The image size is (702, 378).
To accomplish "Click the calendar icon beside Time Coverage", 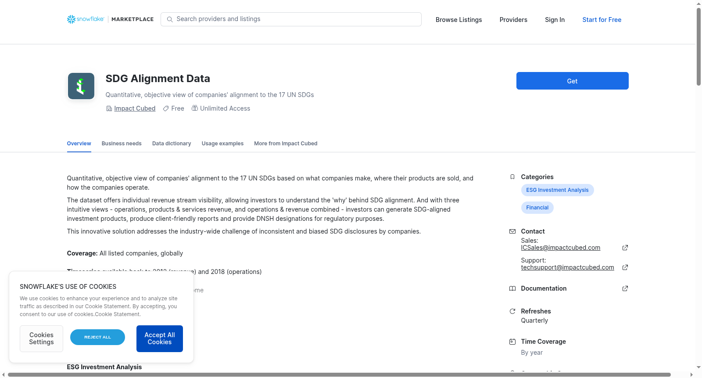I will pos(512,342).
